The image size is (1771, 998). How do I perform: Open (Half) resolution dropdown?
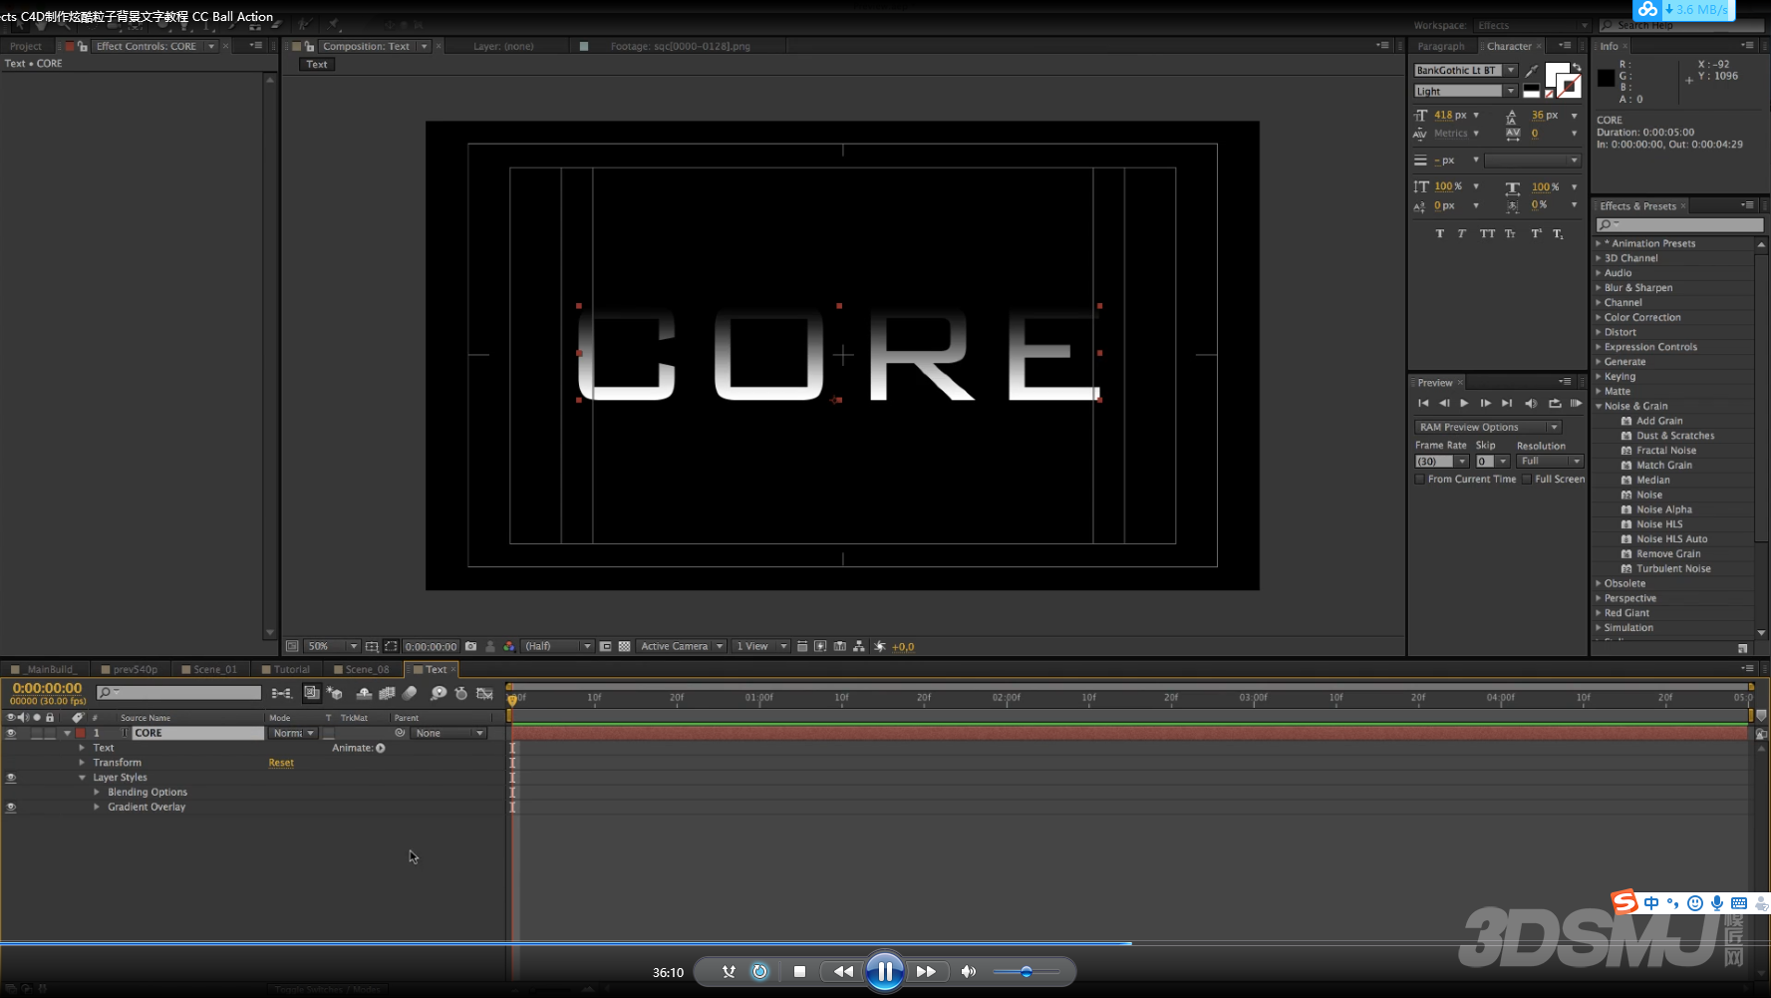point(558,646)
